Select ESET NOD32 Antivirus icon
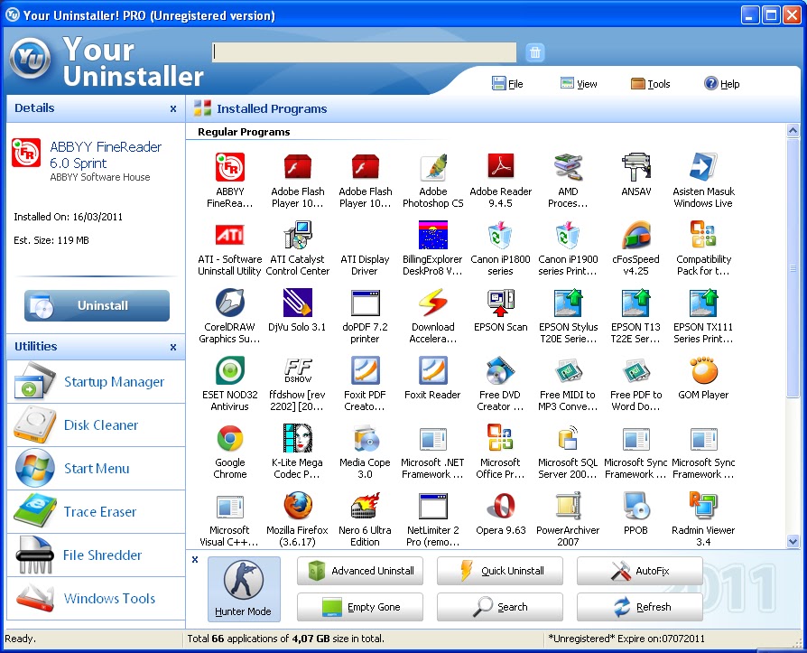Screen dimensions: 807x653 229,370
